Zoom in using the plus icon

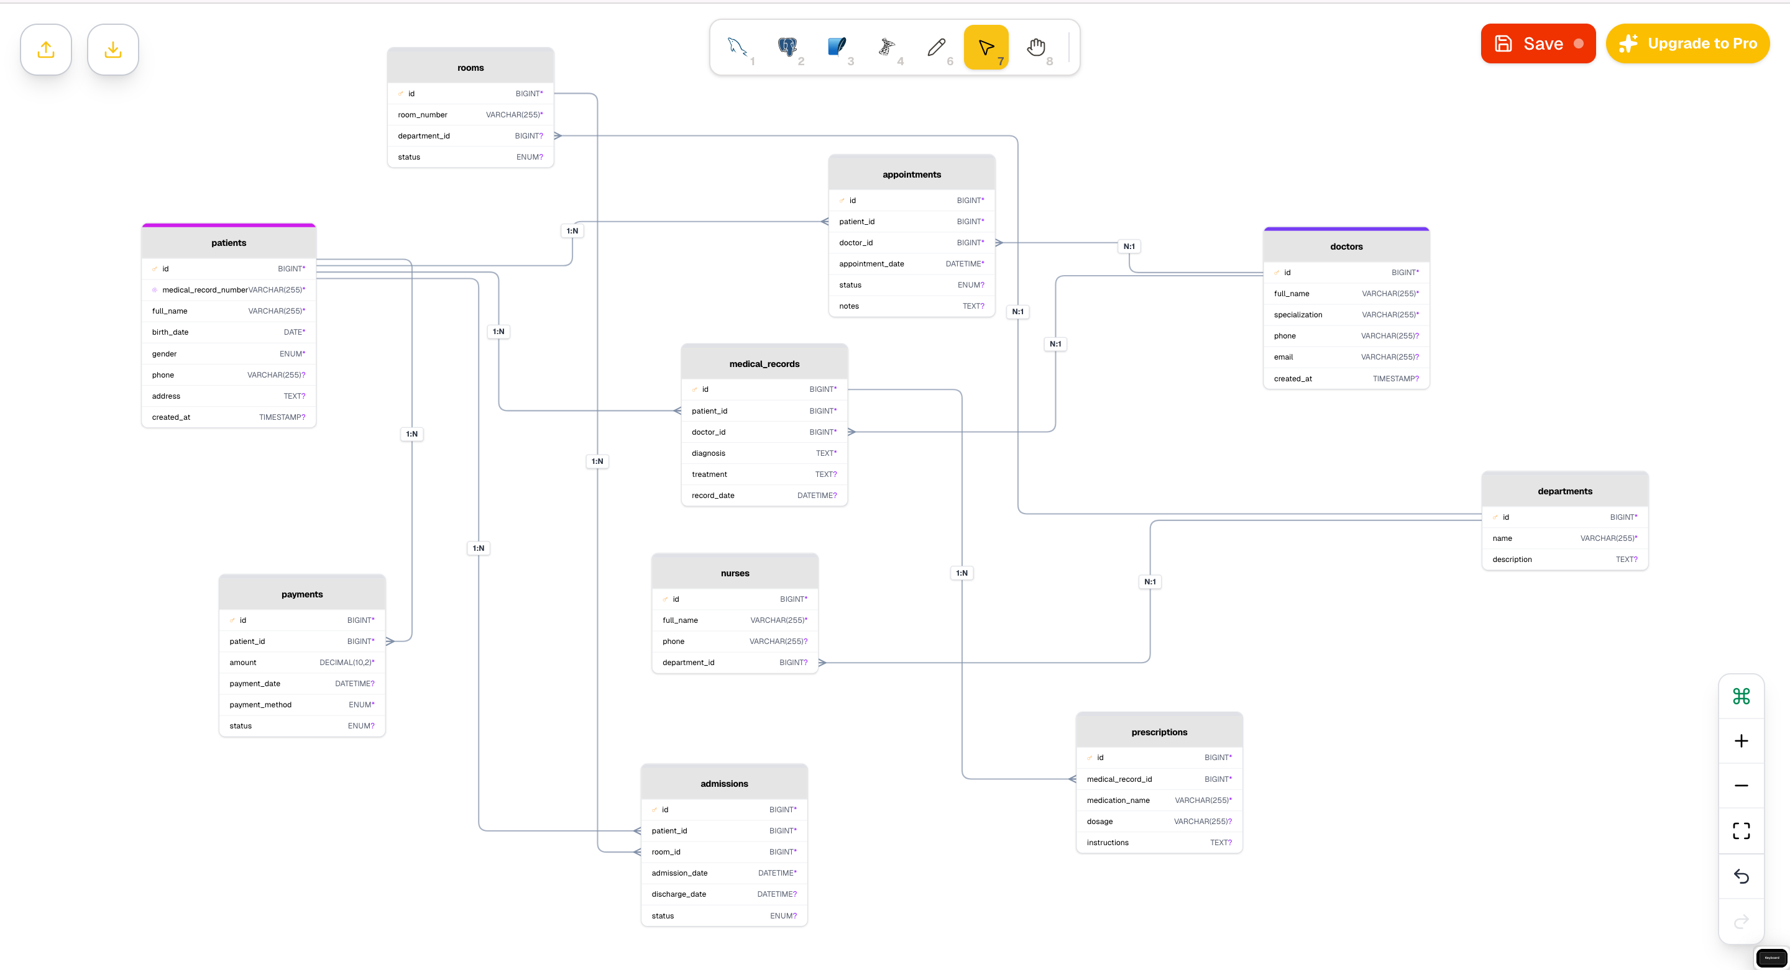click(1742, 740)
